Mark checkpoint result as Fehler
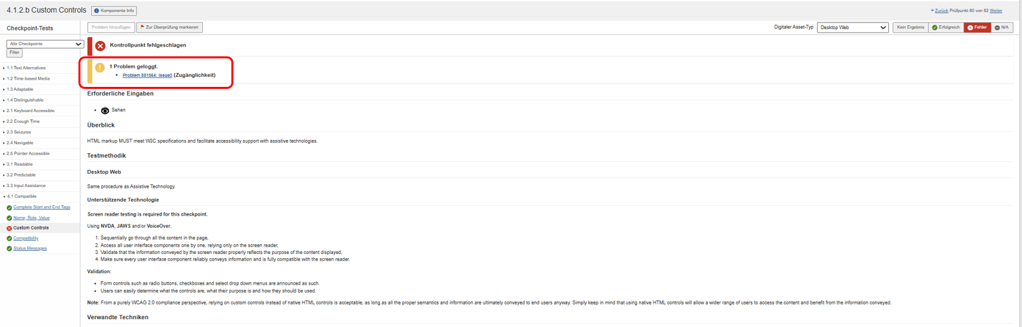This screenshot has height=327, width=1022. coord(976,27)
